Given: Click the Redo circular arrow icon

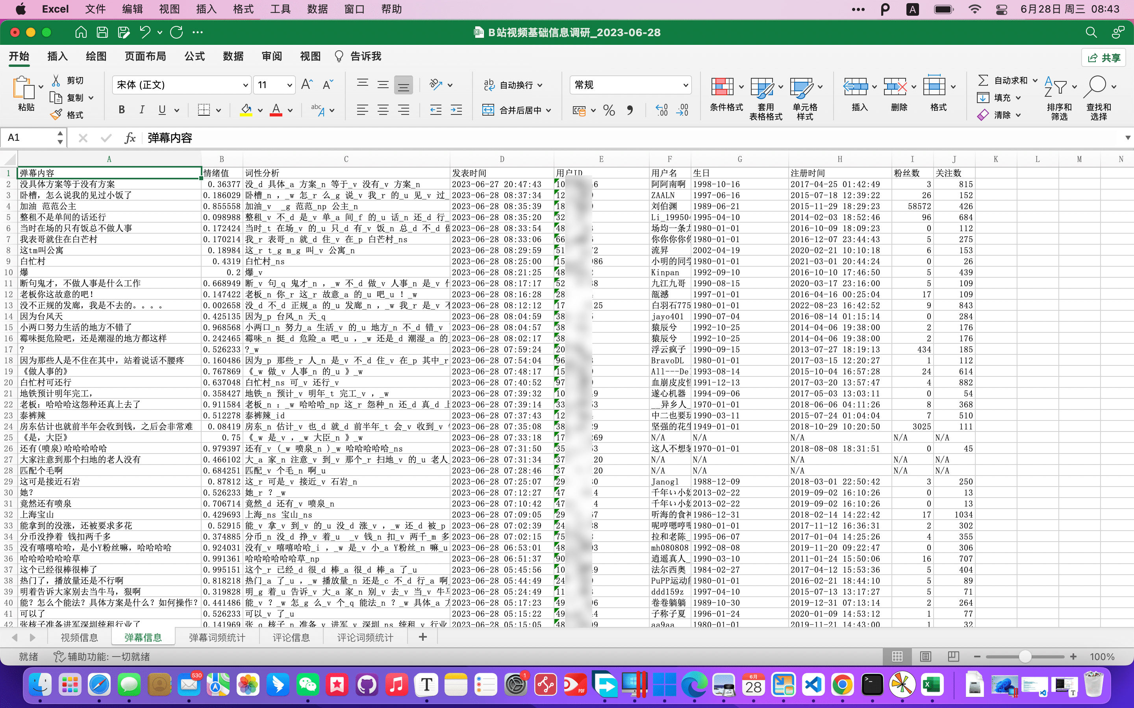Looking at the screenshot, I should tap(177, 32).
